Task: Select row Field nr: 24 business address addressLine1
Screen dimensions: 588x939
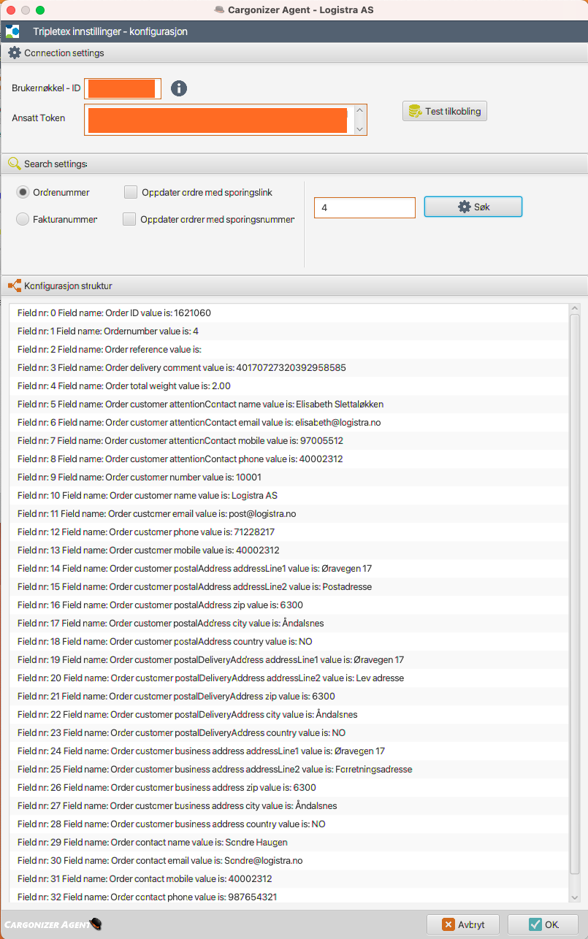Action: 289,751
